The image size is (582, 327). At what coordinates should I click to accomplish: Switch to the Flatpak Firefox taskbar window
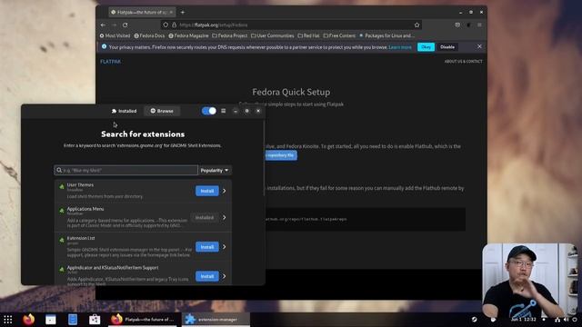[x=143, y=319]
